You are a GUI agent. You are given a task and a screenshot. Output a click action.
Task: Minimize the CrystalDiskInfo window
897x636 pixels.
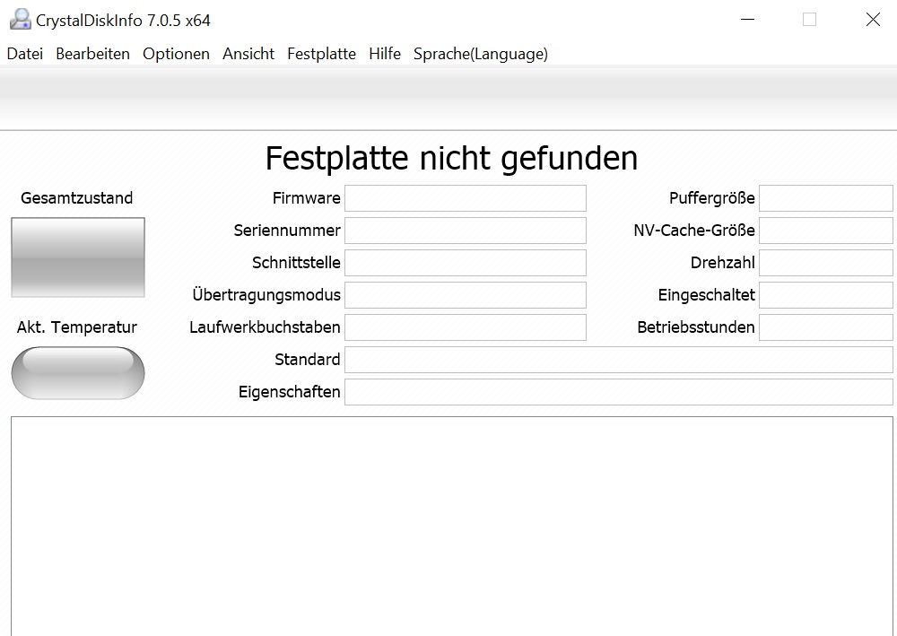pyautogui.click(x=748, y=20)
